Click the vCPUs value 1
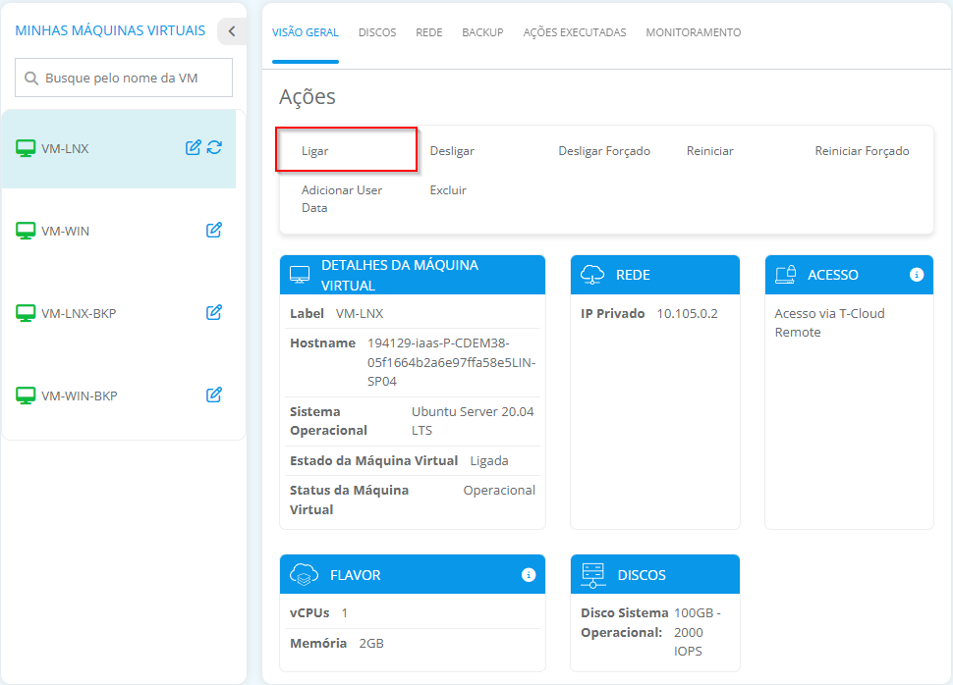Screen dimensions: 953x685 point(345,612)
